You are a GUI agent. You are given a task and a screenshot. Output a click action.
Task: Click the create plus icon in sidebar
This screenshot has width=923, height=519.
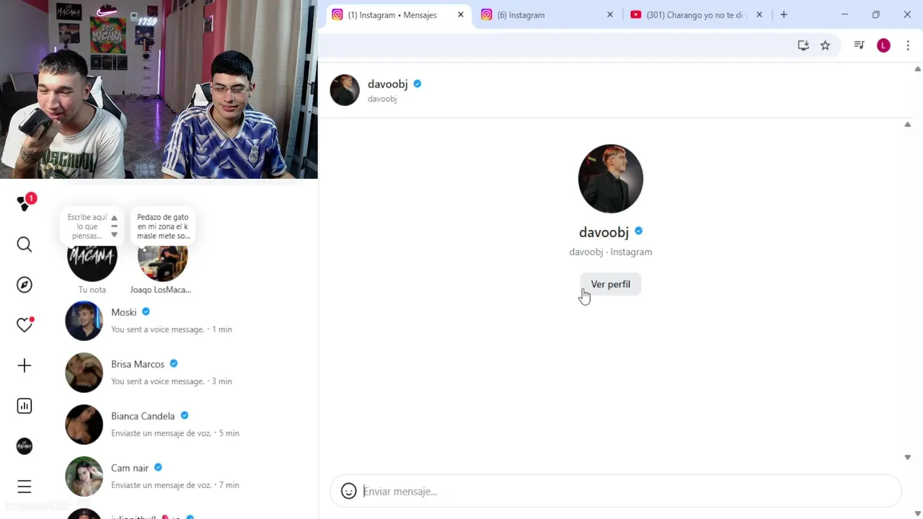coord(25,365)
